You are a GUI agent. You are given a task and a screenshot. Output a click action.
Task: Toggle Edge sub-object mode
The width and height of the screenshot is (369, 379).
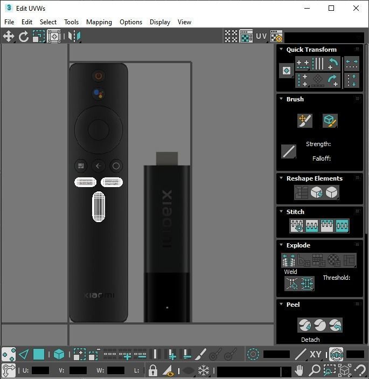(x=24, y=355)
